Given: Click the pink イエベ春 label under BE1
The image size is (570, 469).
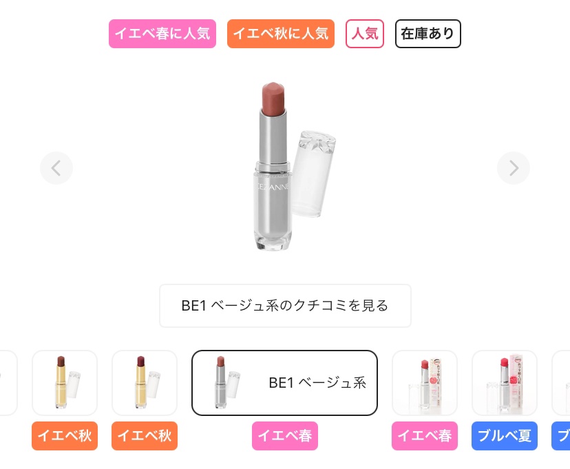Looking at the screenshot, I should [285, 436].
